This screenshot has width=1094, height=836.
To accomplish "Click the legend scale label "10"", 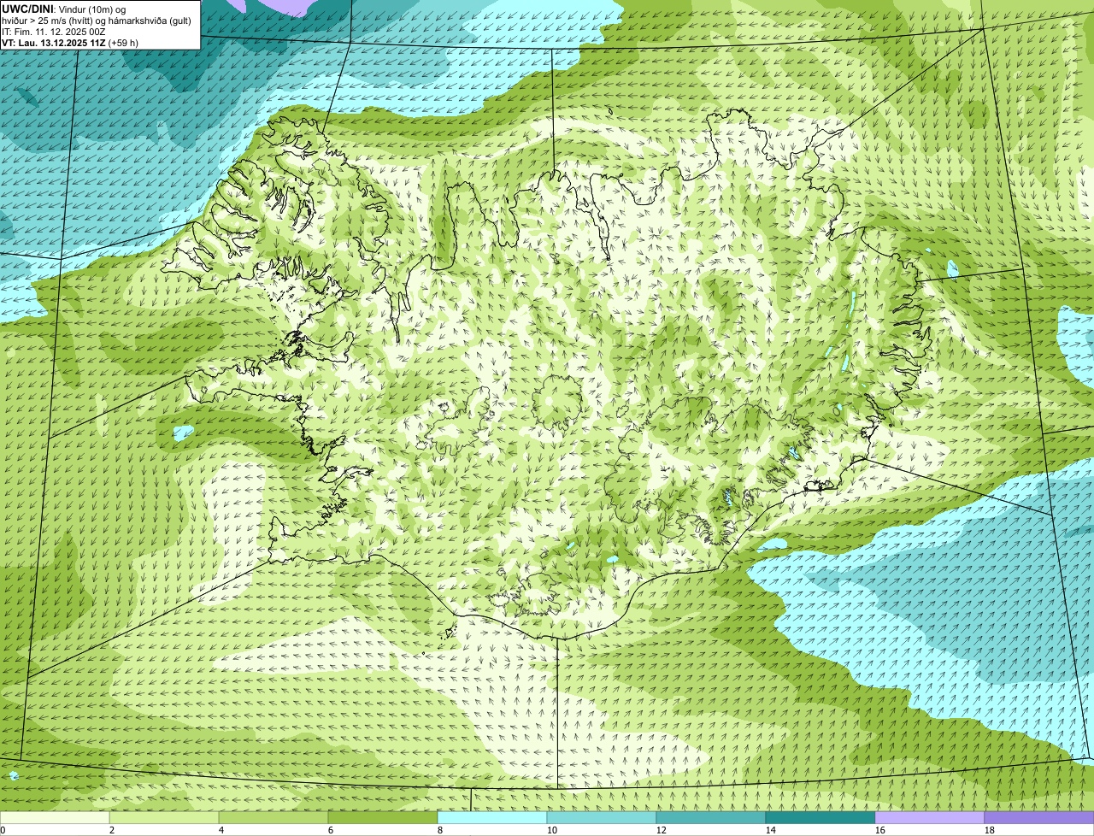I will [552, 830].
